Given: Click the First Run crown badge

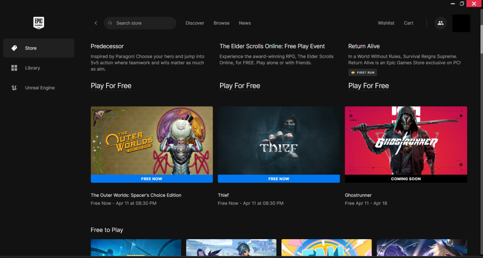Looking at the screenshot, I should (x=363, y=72).
